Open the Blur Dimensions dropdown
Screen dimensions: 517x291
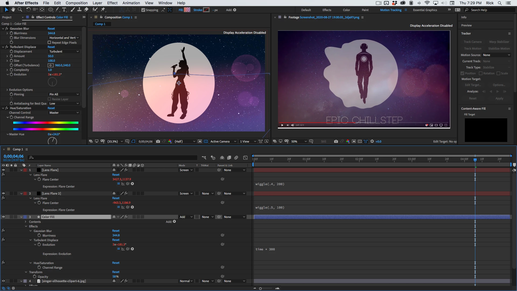pyautogui.click(x=64, y=38)
